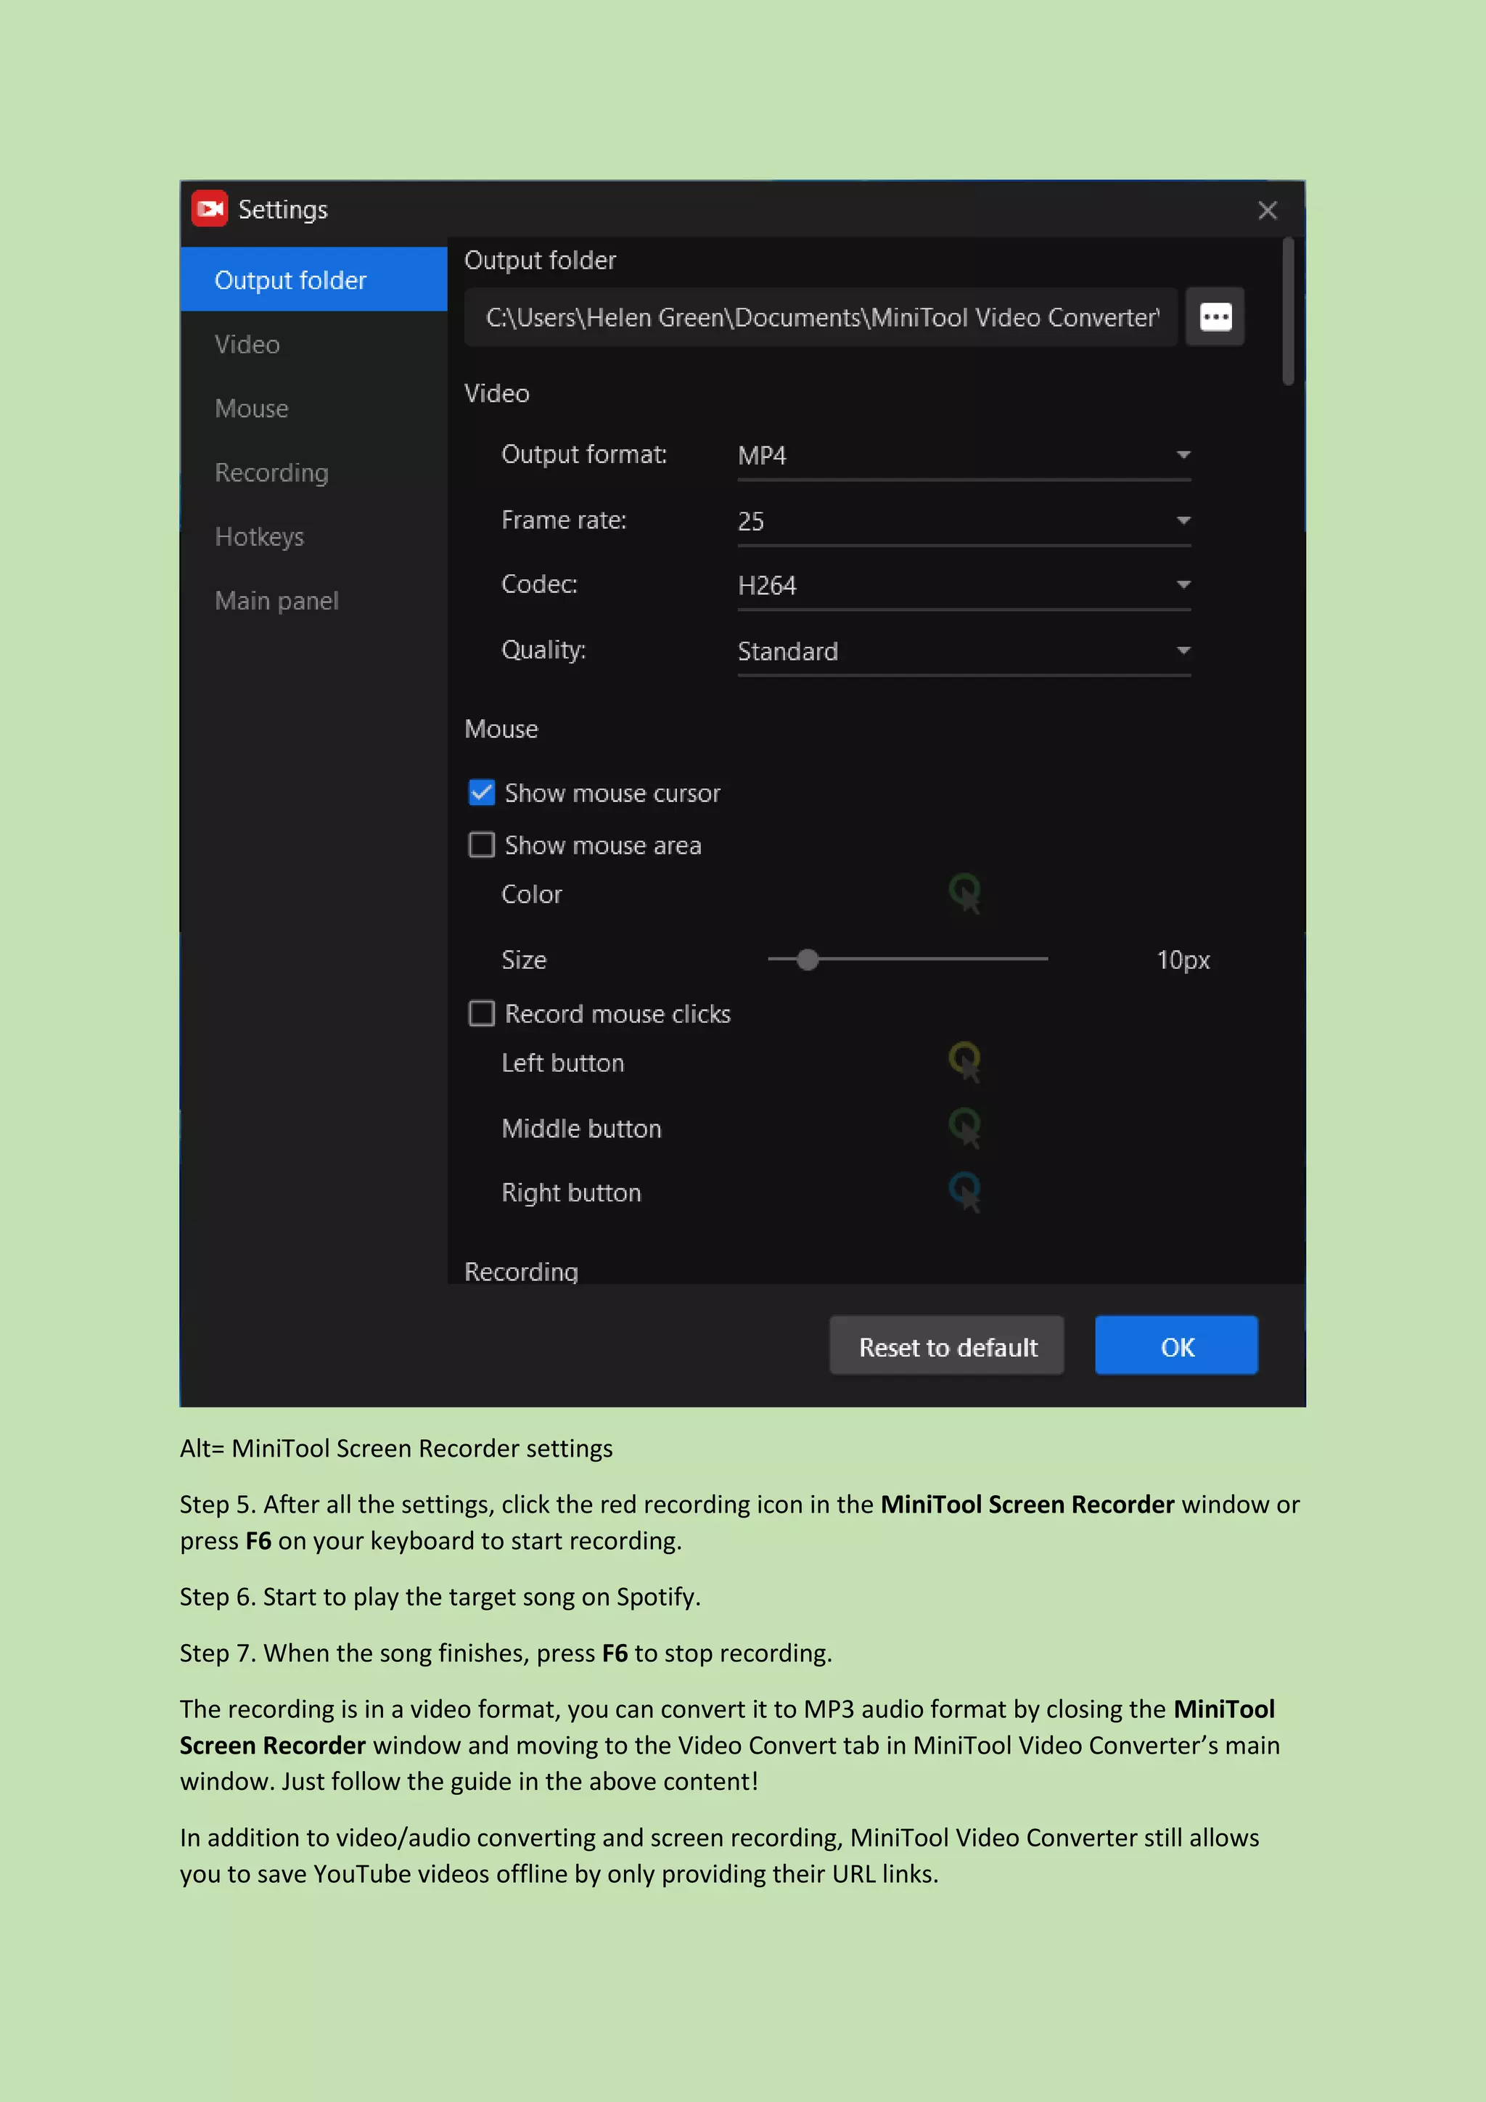The height and width of the screenshot is (2102, 1486).
Task: Pick the Right button click color
Action: click(964, 1191)
